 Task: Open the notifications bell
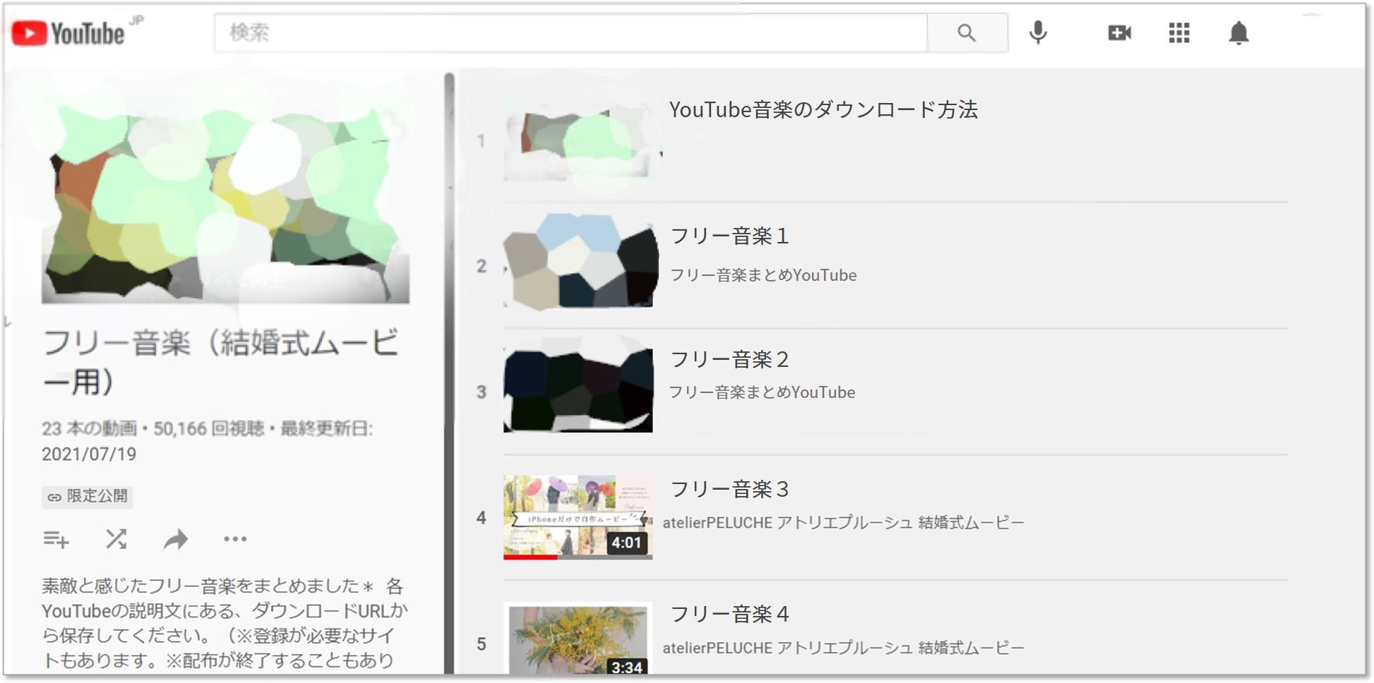[x=1238, y=33]
